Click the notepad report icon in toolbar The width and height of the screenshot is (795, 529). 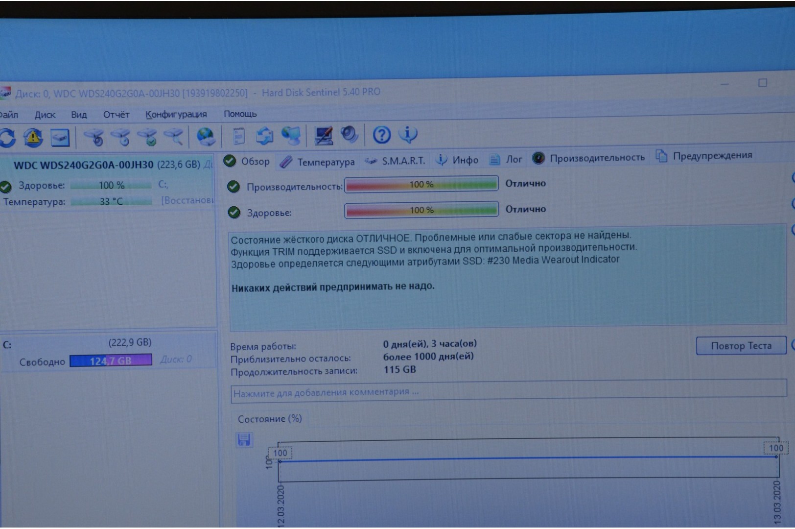pyautogui.click(x=238, y=136)
